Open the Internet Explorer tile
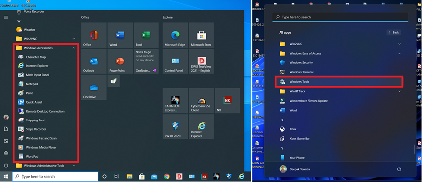 (201, 126)
